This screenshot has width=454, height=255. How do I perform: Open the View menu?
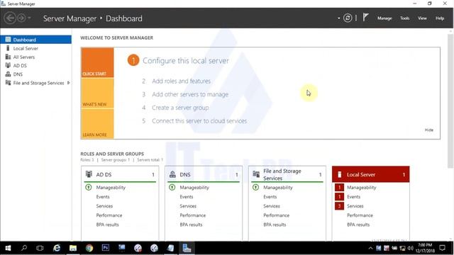tap(422, 18)
